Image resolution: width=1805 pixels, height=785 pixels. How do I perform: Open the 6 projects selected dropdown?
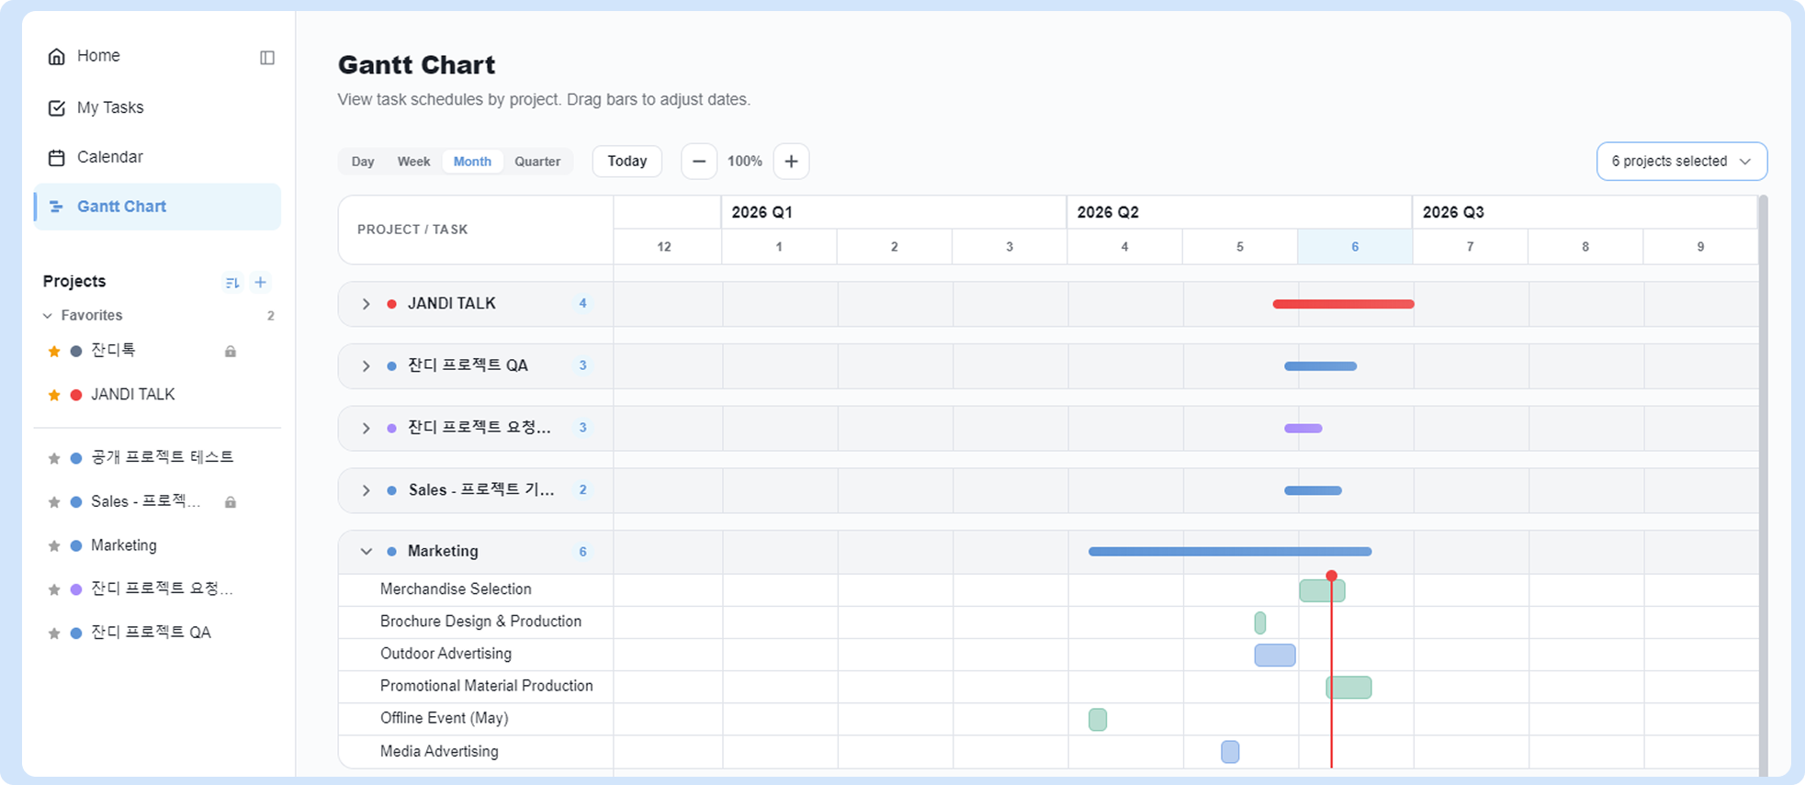1682,162
